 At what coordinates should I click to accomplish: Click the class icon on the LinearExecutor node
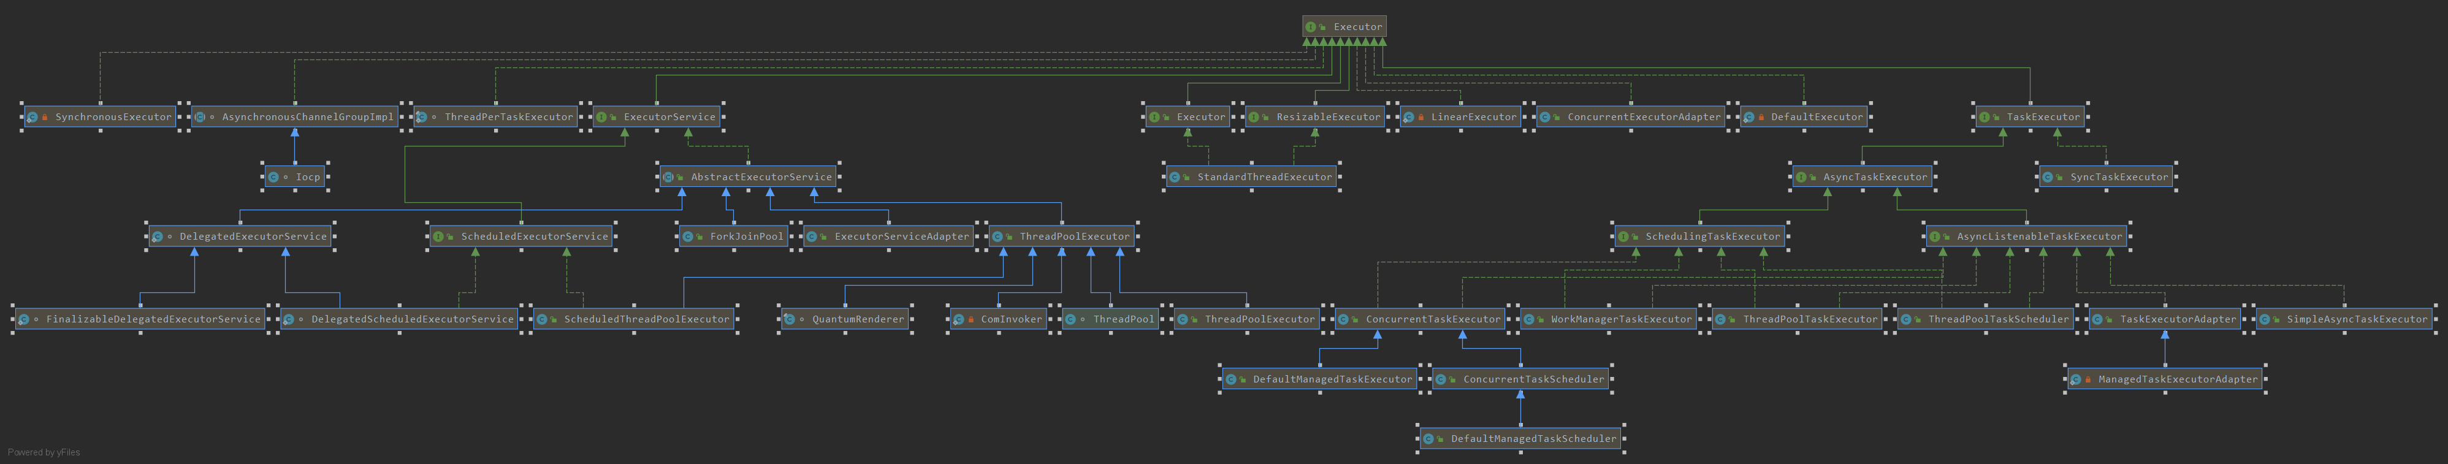[1408, 117]
